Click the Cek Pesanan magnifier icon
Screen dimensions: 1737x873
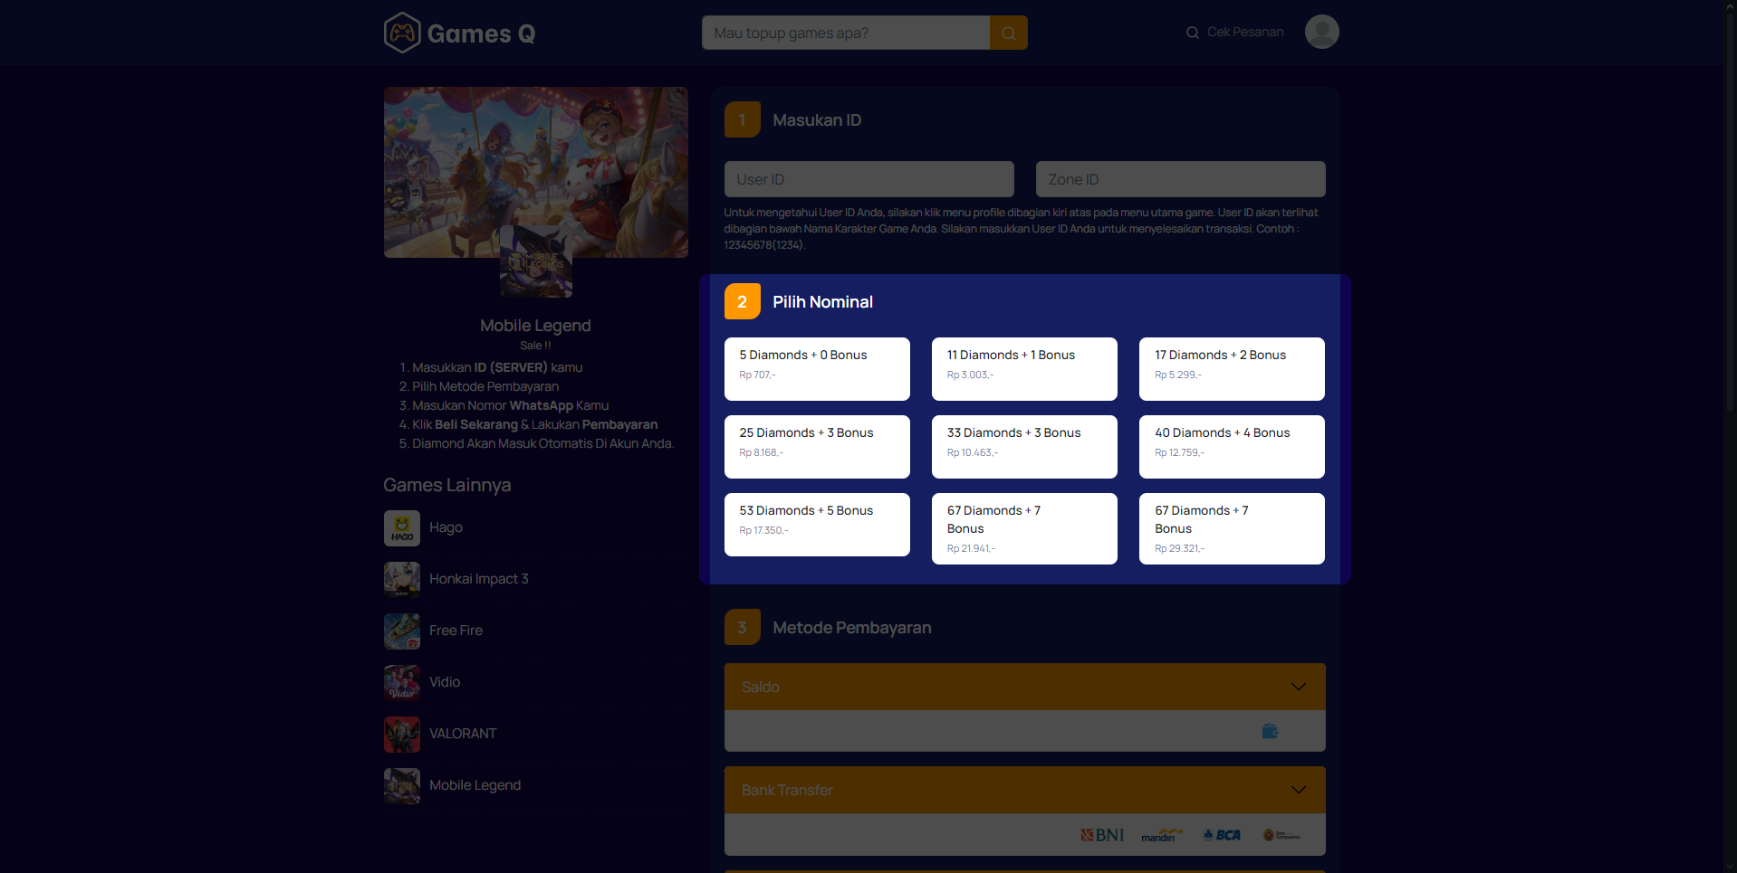[x=1192, y=33]
